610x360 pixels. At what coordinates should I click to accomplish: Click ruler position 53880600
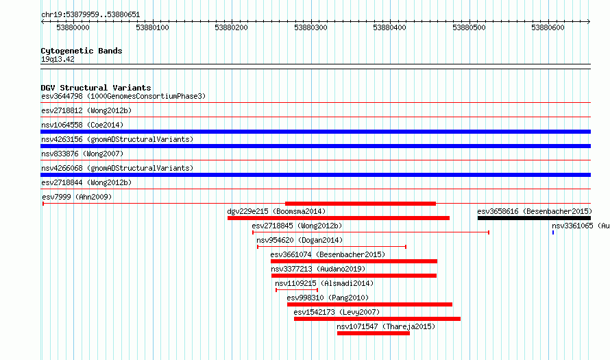[548, 27]
